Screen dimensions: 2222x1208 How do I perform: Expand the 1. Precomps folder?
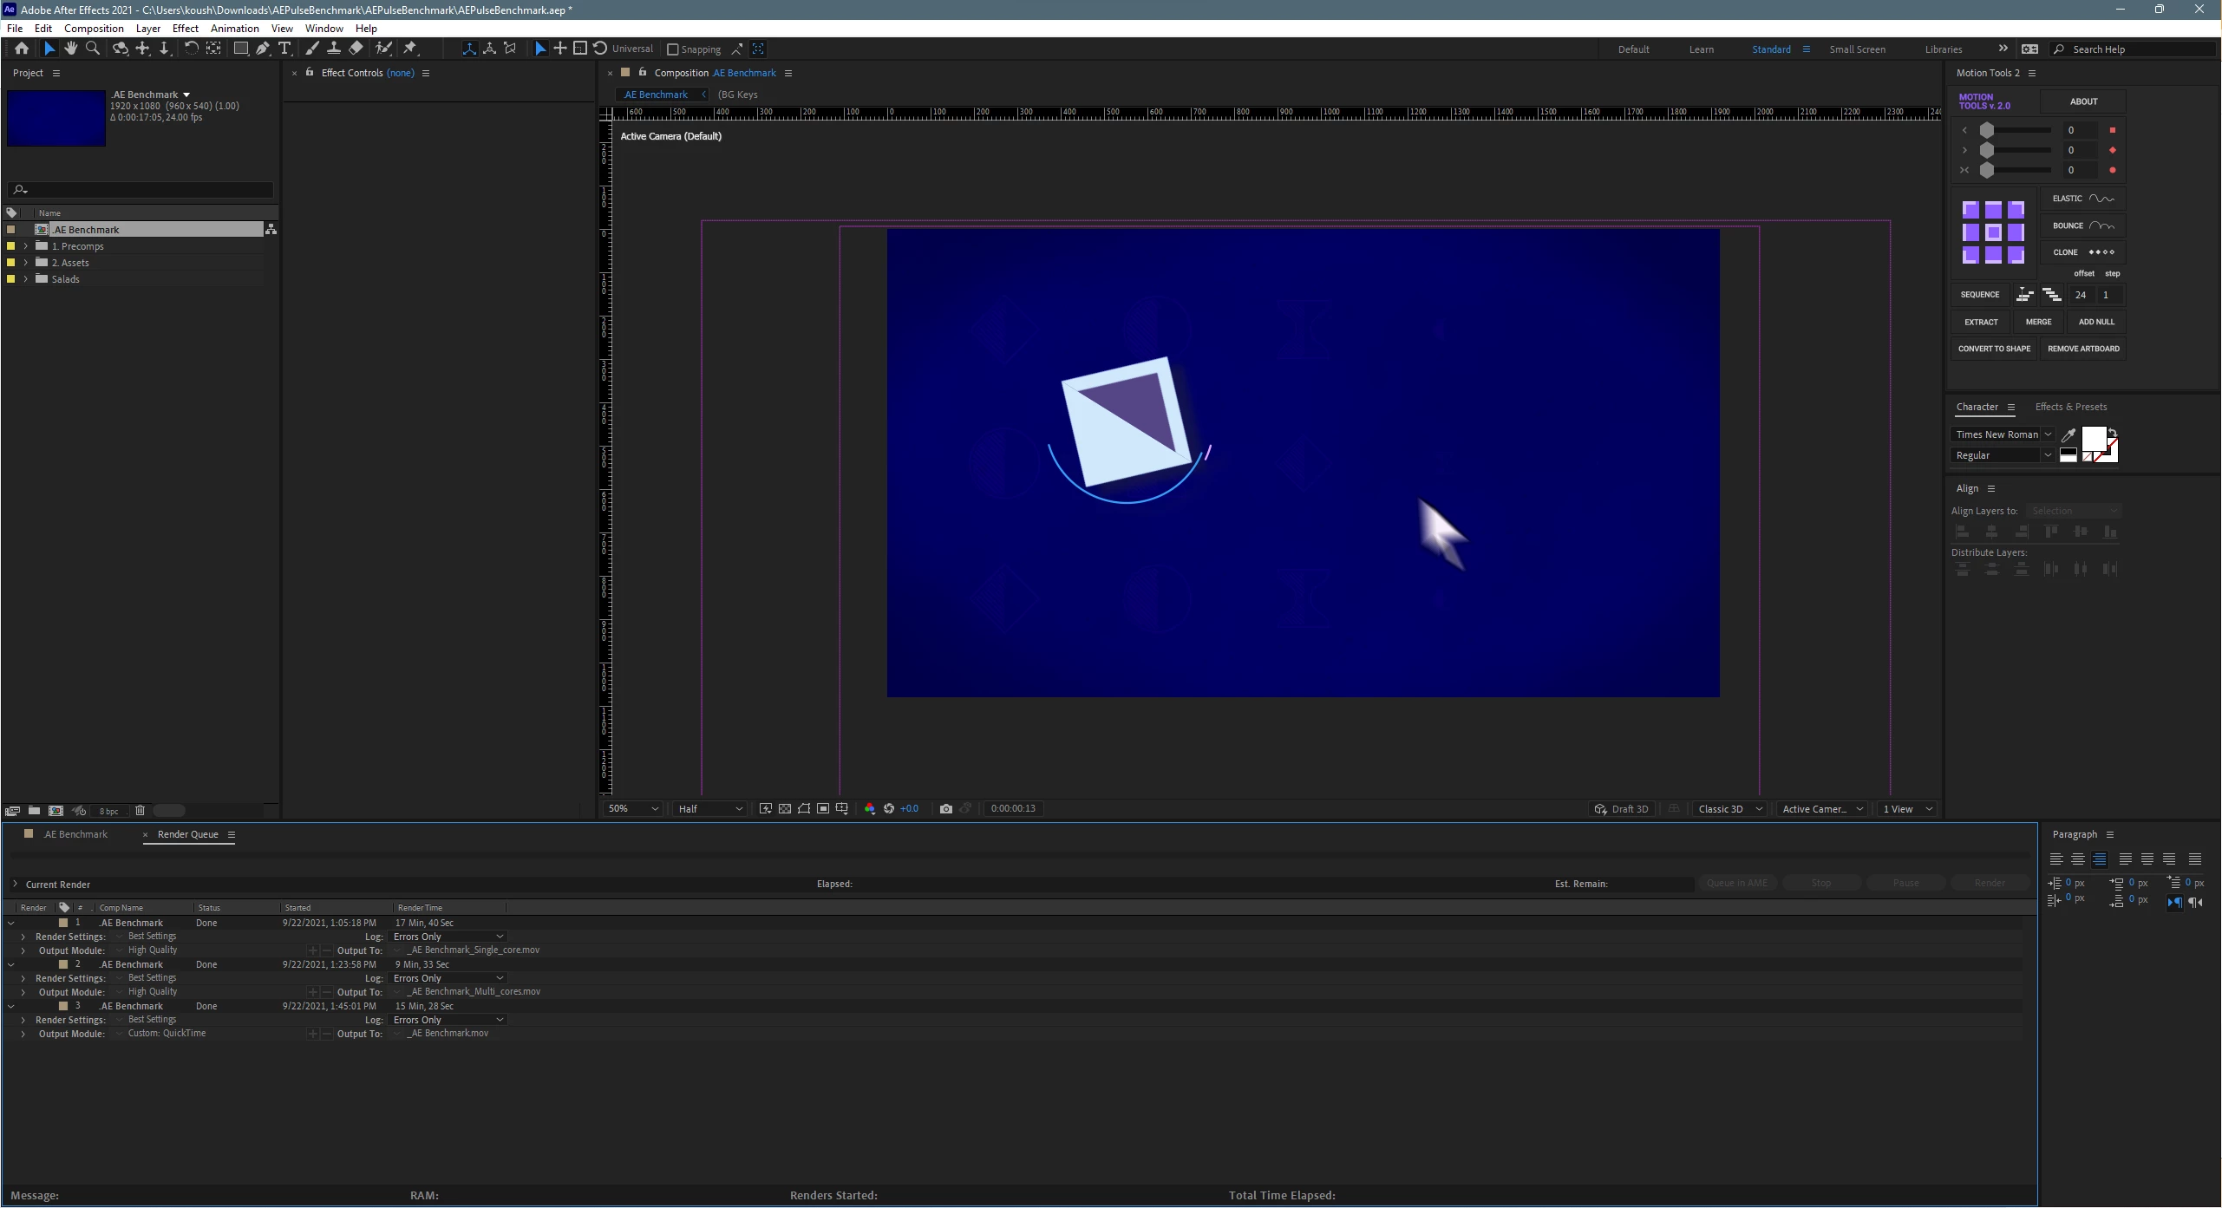26,246
